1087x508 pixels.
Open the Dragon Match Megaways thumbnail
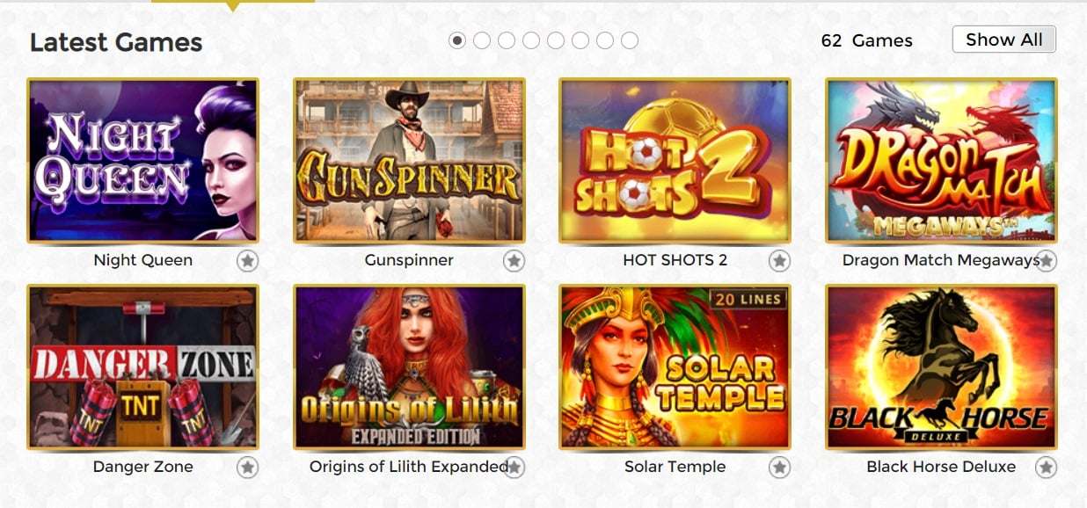click(941, 160)
